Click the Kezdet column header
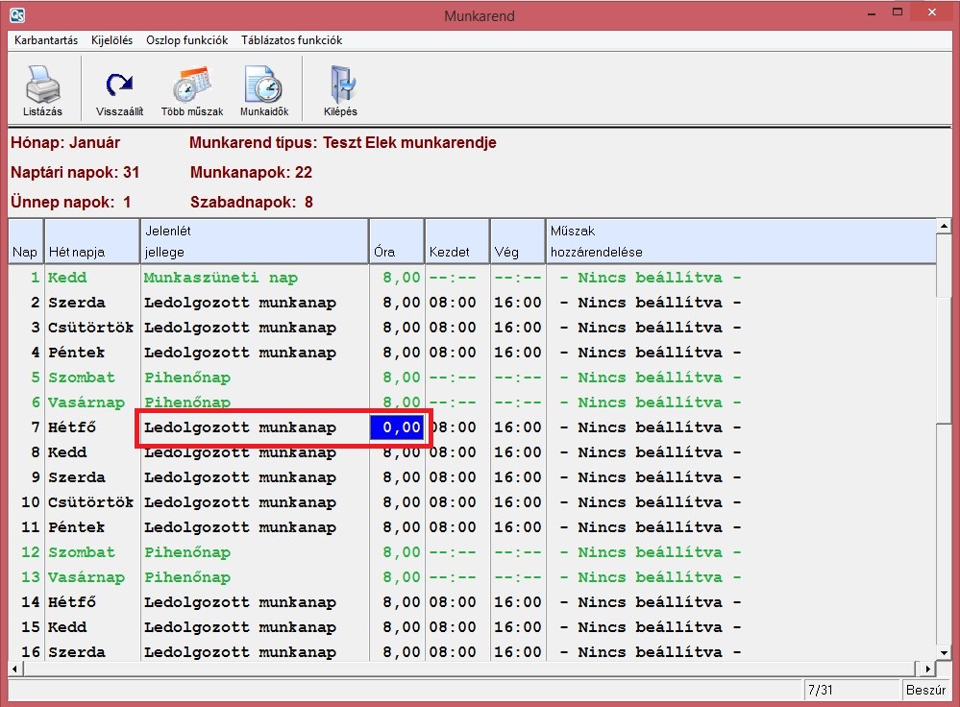The width and height of the screenshot is (960, 707). click(456, 242)
